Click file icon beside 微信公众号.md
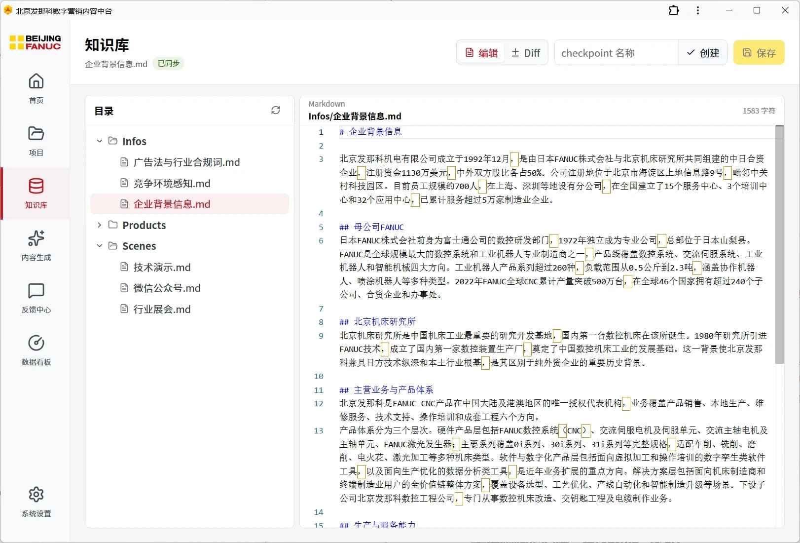 click(x=124, y=287)
